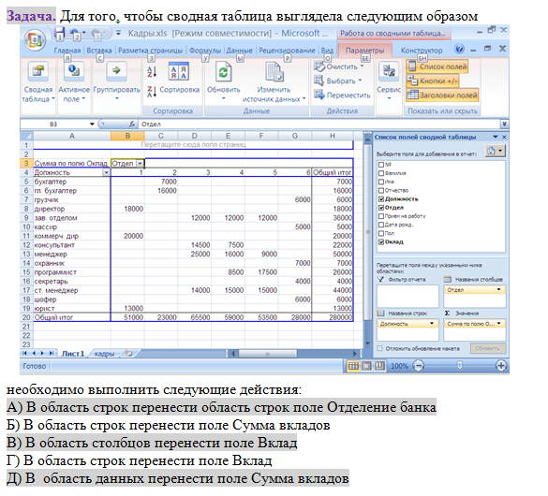Click the Активное поле icon
The image size is (548, 496).
pos(74,72)
